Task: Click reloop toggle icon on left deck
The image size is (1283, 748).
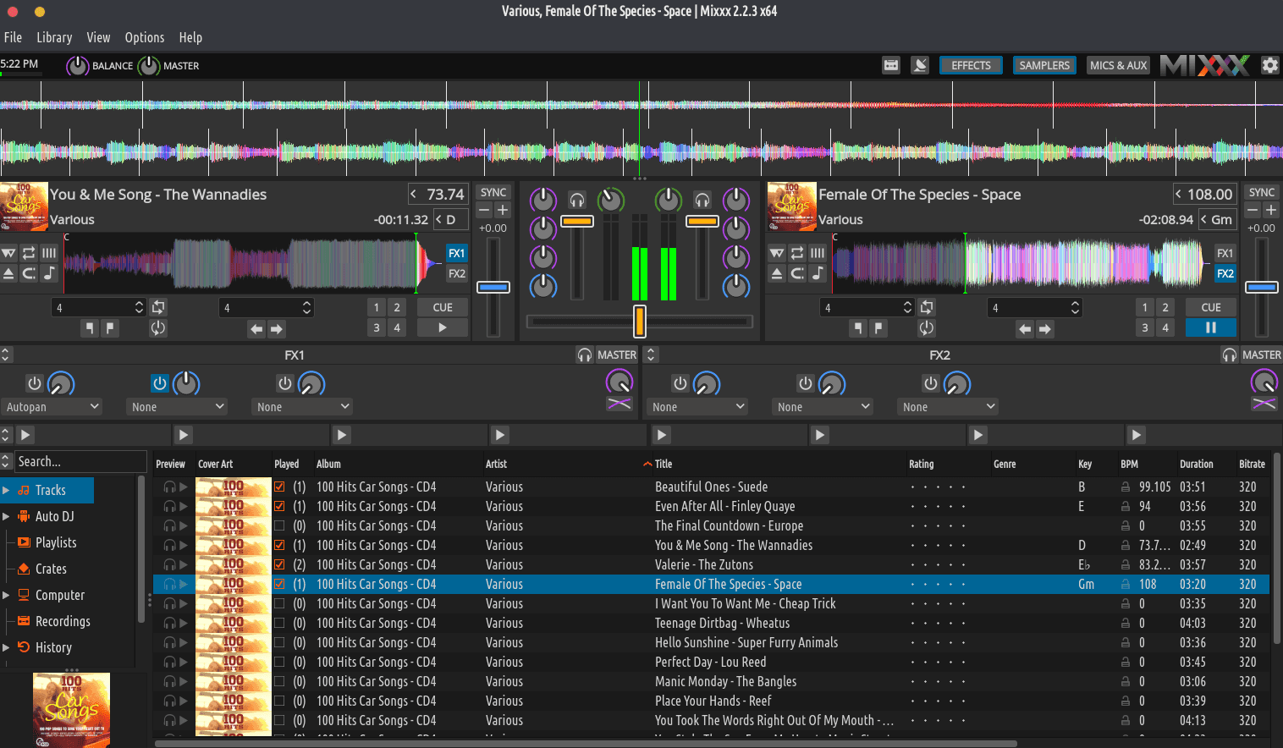Action: [158, 328]
